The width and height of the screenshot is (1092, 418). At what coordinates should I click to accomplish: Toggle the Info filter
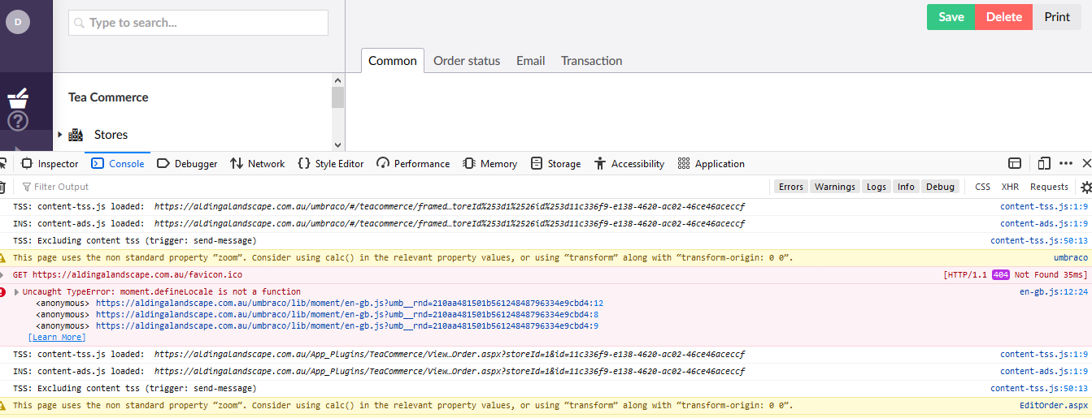point(906,187)
